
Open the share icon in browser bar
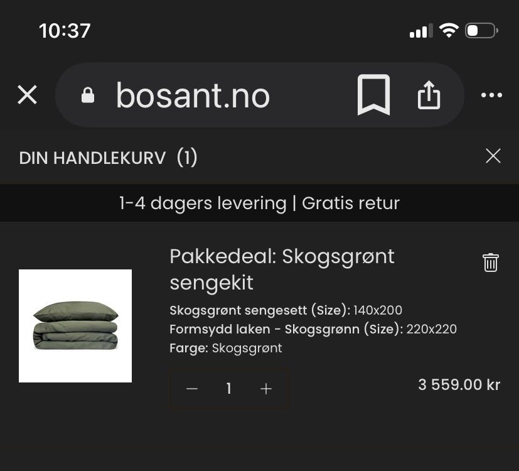click(x=429, y=95)
